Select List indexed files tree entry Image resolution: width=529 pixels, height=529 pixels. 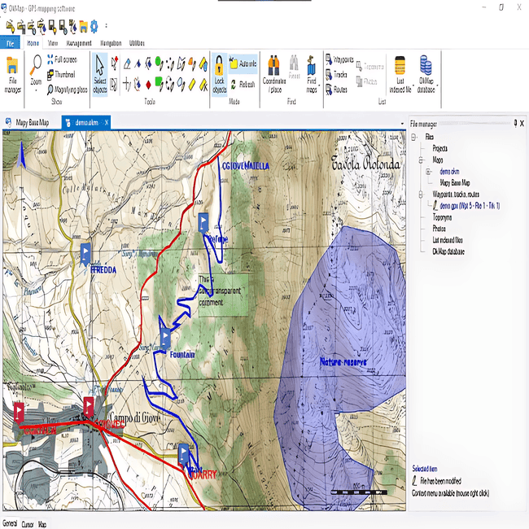click(x=448, y=240)
